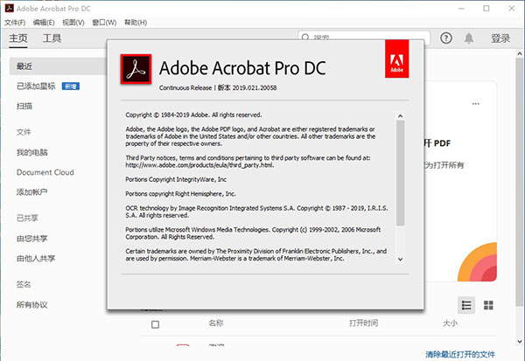525x361 pixels.
Task: Click the red Adobe logo badge
Action: (396, 59)
